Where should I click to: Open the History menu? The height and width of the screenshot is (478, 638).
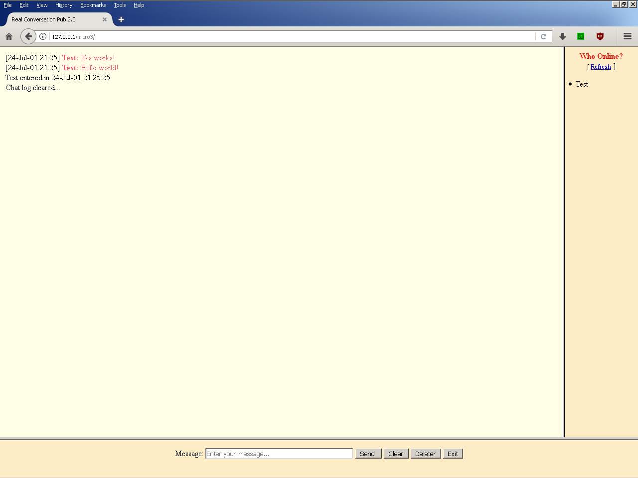tap(64, 5)
